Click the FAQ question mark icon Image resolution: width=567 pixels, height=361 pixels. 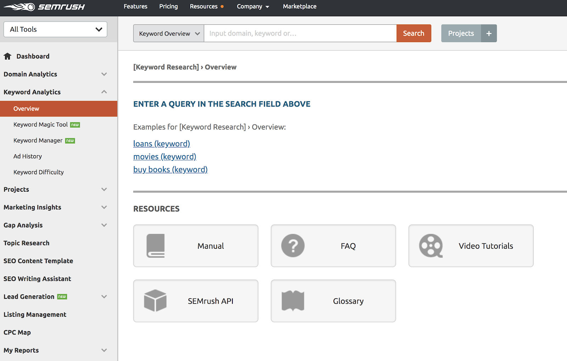point(293,246)
